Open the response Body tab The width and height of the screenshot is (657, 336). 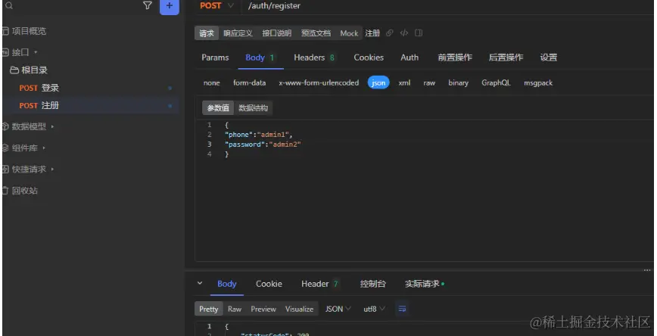click(x=226, y=284)
